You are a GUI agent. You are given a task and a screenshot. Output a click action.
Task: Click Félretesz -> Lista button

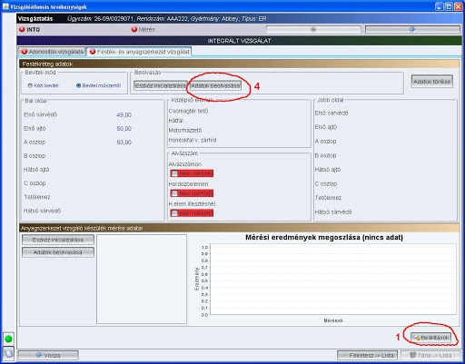tap(368, 355)
